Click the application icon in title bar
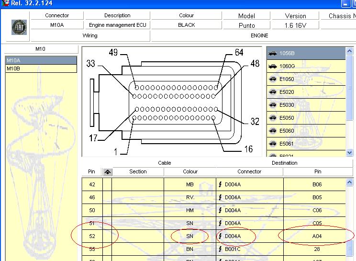This screenshot has width=356, height=261. coord(5,3)
